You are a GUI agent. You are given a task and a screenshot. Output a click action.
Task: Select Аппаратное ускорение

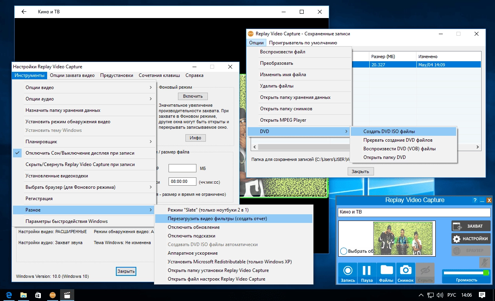tap(234, 253)
